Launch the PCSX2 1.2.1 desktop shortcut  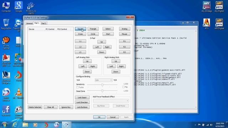tap(31, 8)
